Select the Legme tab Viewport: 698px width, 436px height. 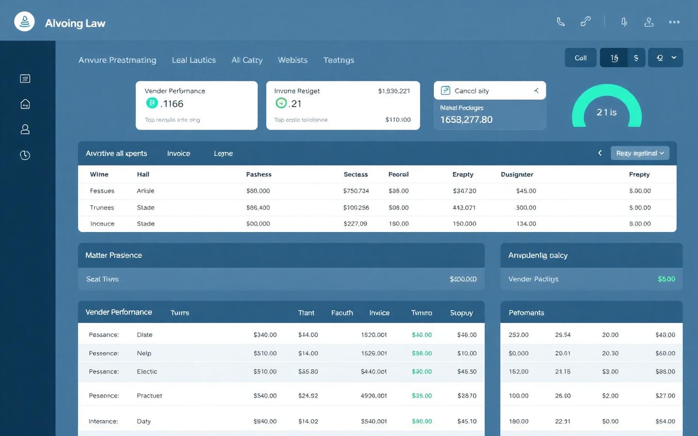point(223,154)
